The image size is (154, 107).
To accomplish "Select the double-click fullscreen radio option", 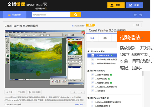I will pyautogui.click(x=73, y=26).
